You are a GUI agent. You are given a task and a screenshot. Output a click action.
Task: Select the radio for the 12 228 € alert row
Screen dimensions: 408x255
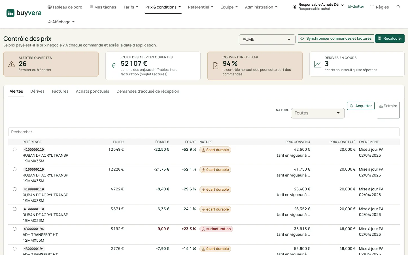[14, 169]
